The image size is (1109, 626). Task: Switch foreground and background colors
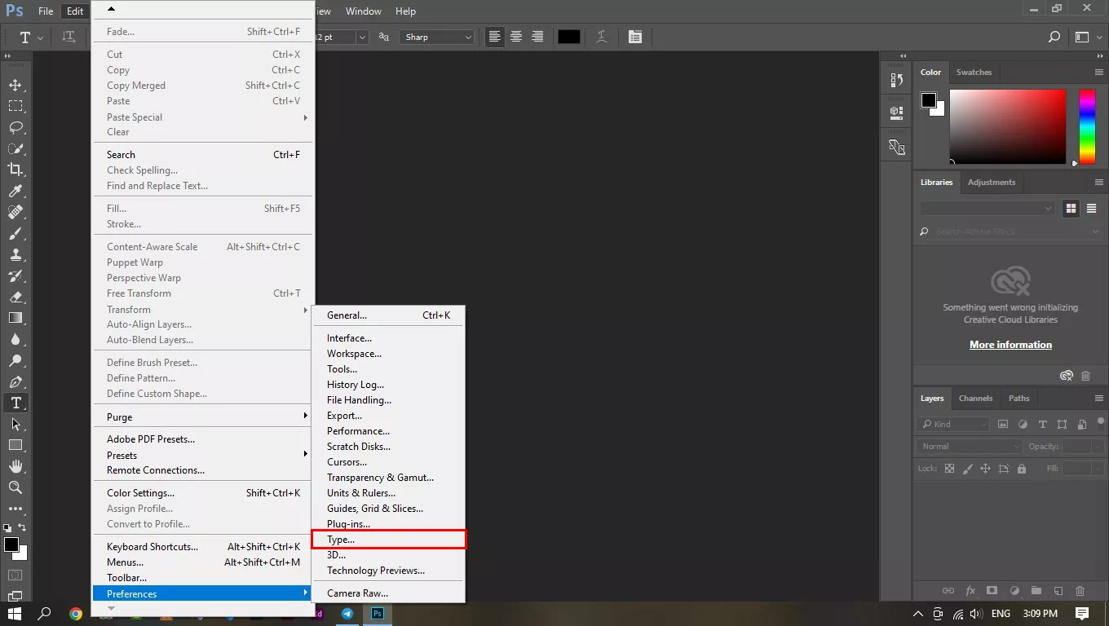pos(22,528)
